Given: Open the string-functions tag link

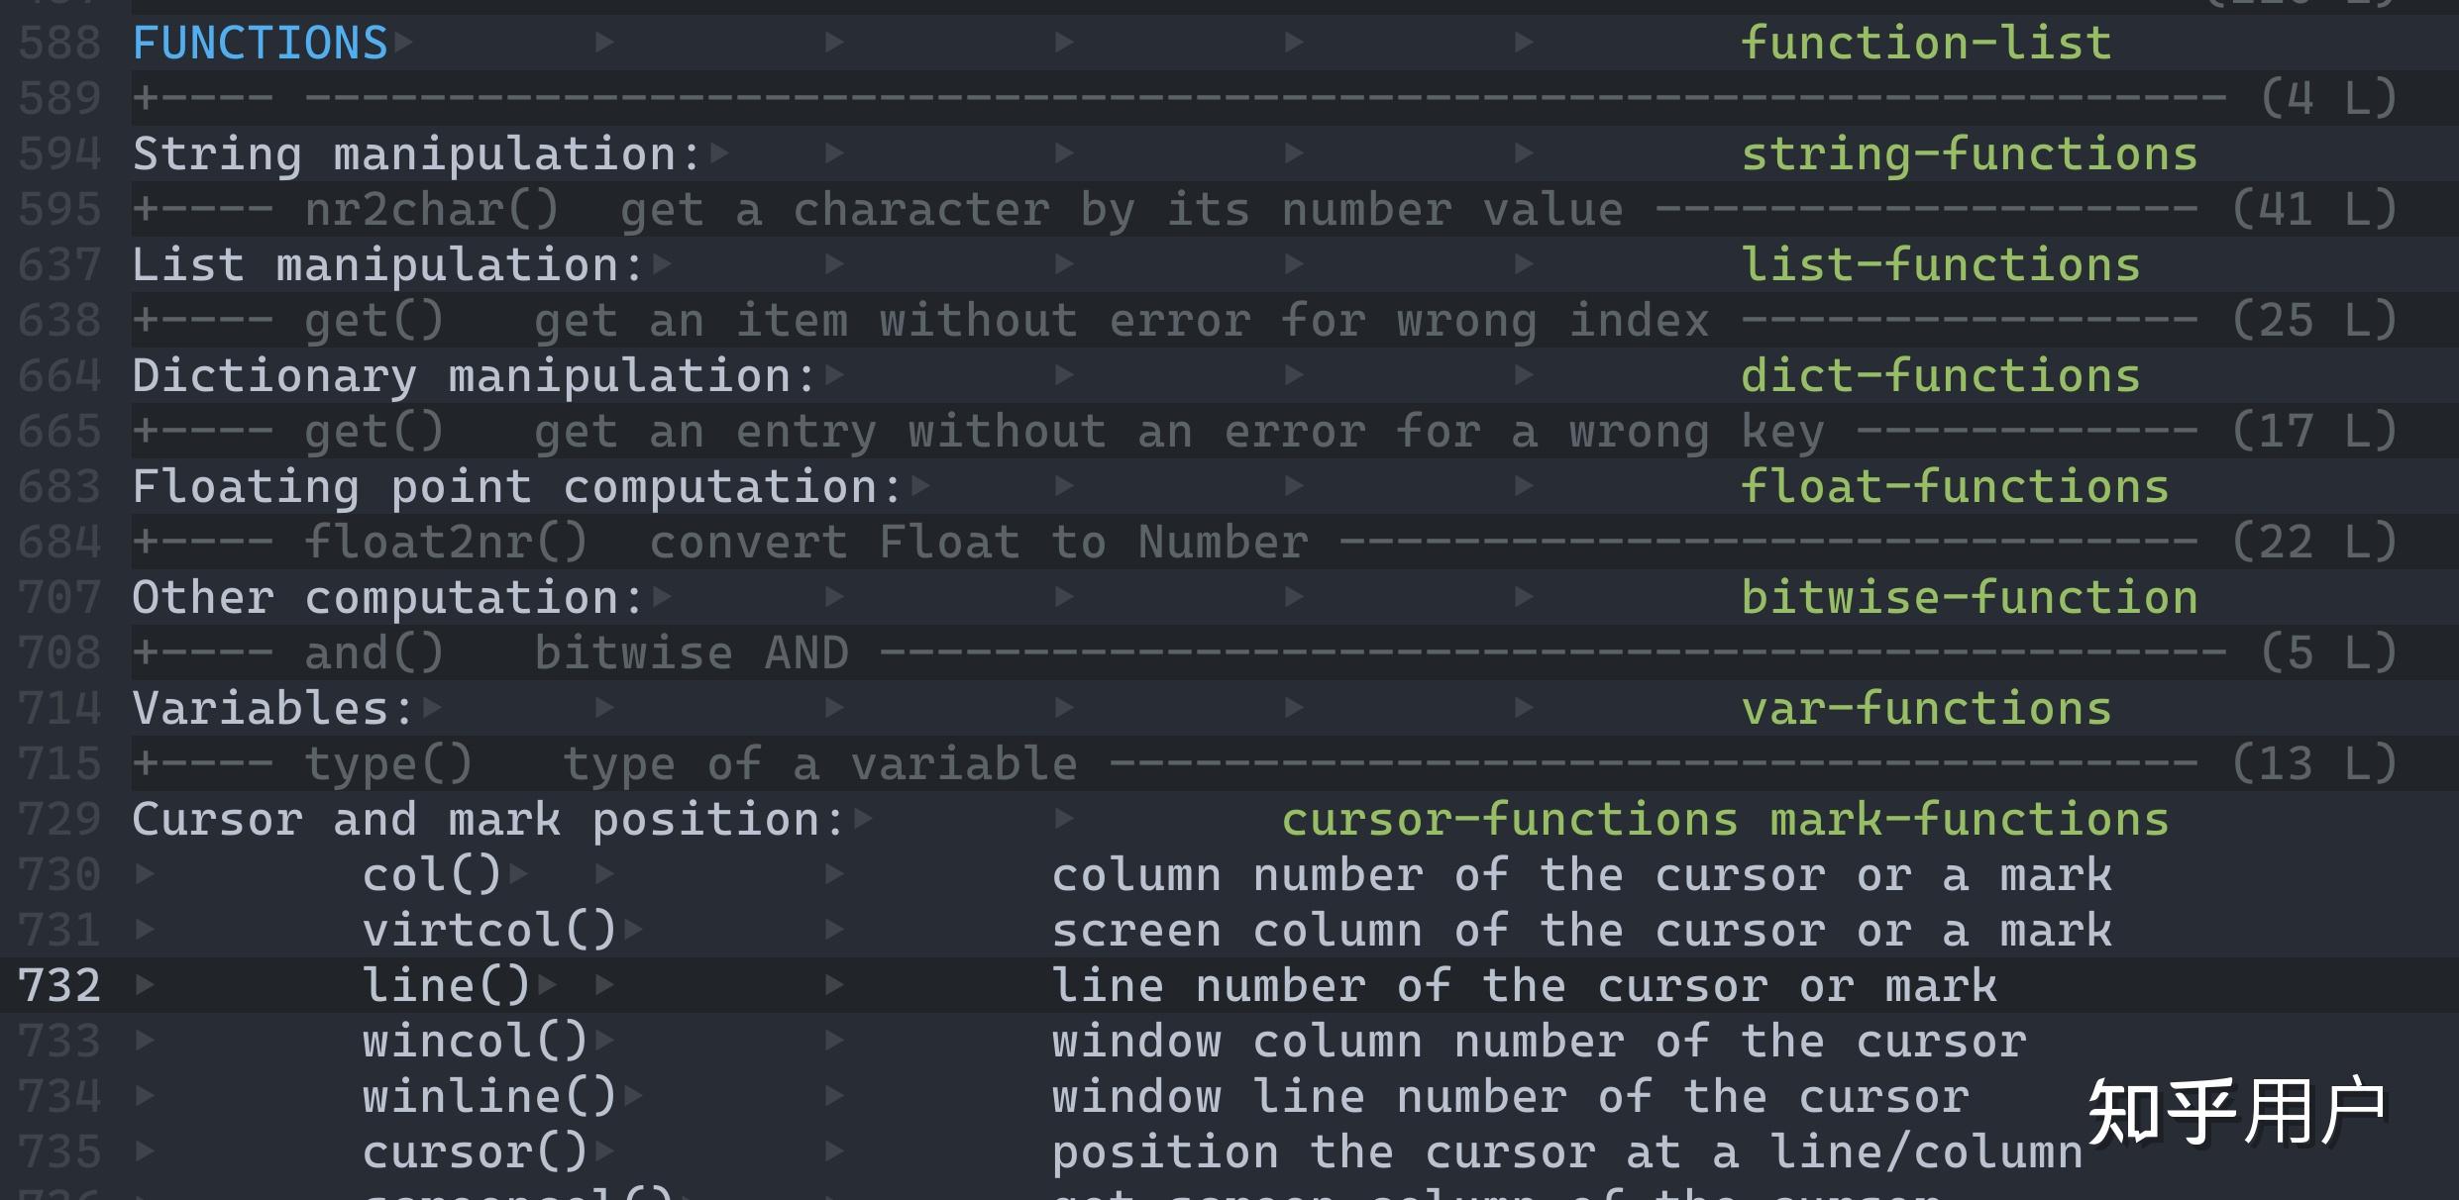Looking at the screenshot, I should tap(1969, 154).
